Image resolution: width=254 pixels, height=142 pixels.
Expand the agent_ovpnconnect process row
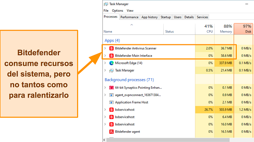coord(105,95)
